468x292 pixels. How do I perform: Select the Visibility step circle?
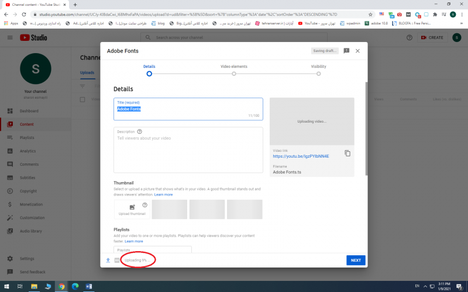pos(319,74)
